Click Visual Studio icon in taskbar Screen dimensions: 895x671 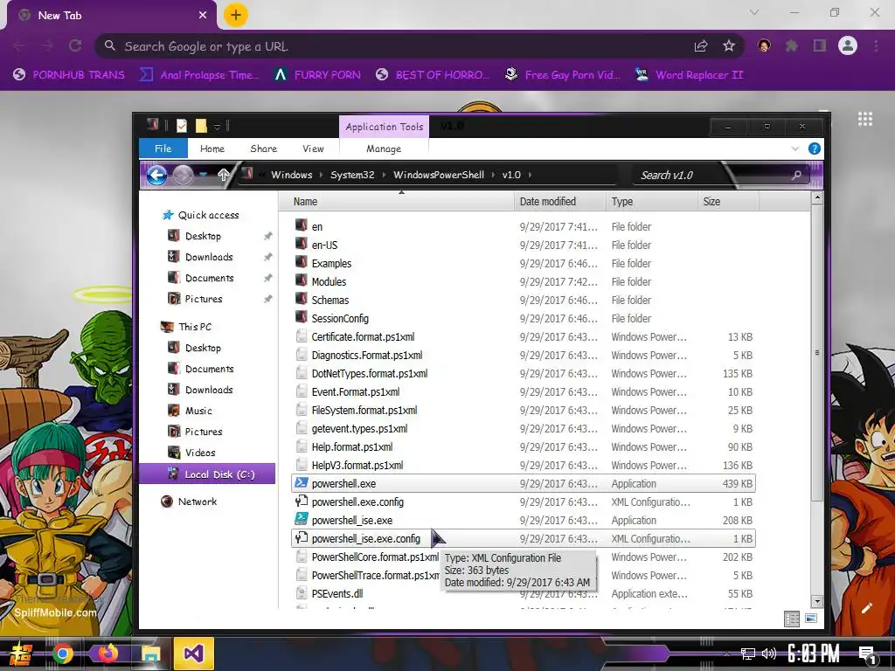(193, 653)
